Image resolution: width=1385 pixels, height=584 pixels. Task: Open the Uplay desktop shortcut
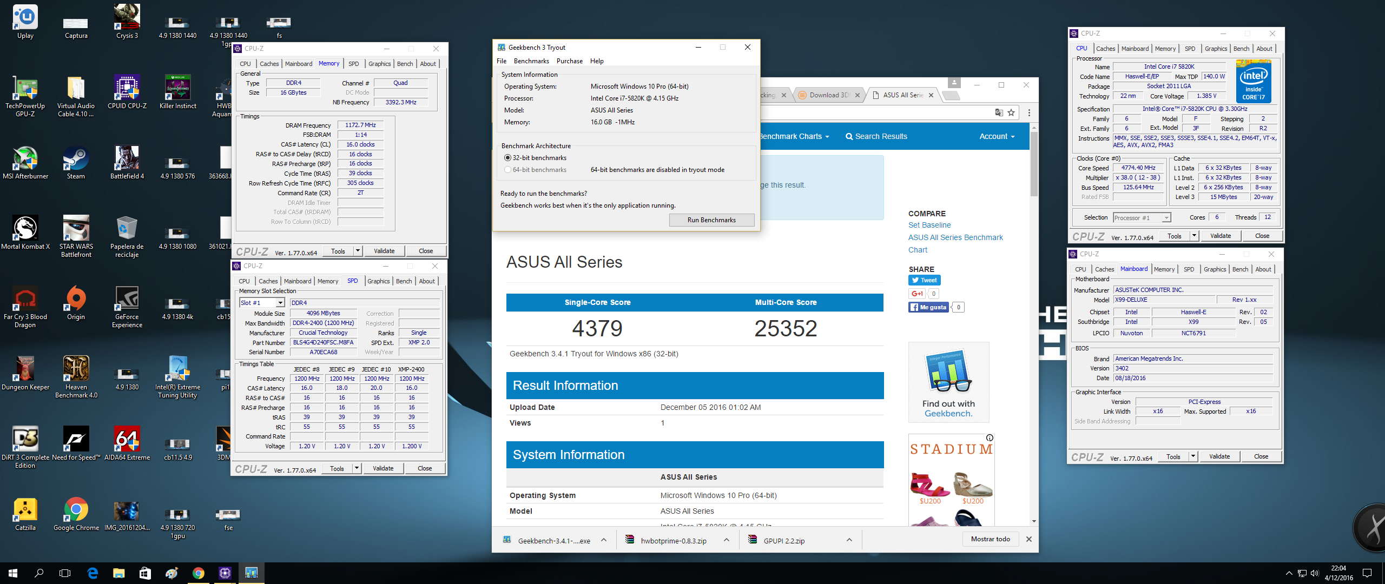pos(25,22)
